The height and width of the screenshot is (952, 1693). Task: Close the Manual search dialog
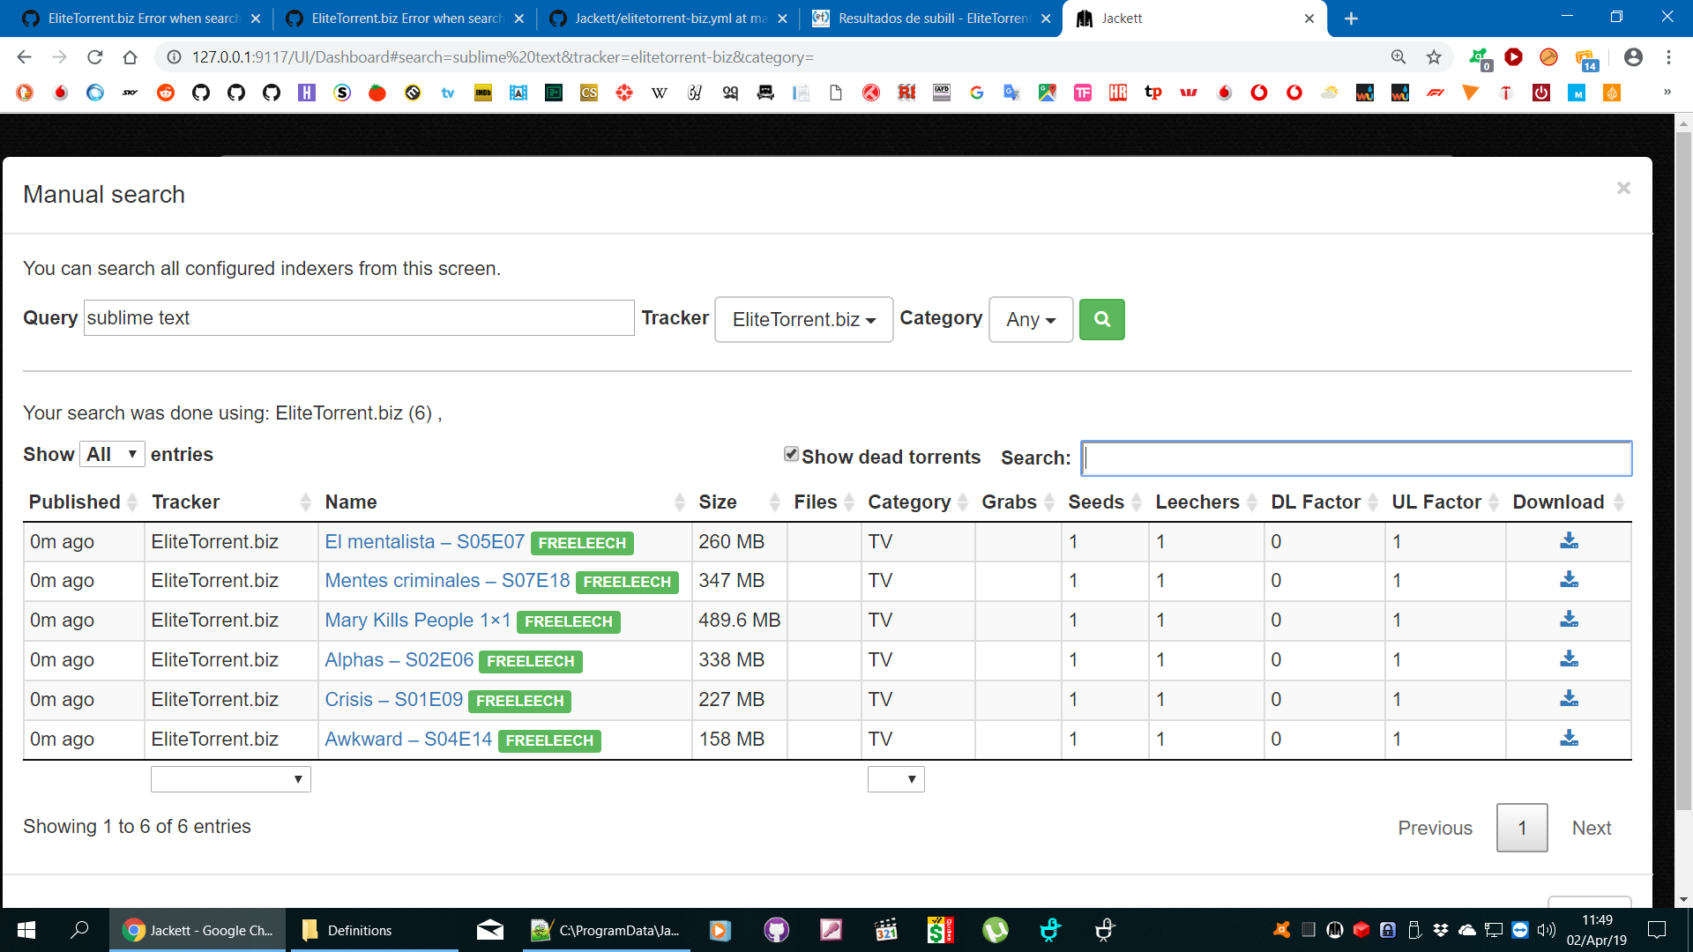click(x=1623, y=188)
